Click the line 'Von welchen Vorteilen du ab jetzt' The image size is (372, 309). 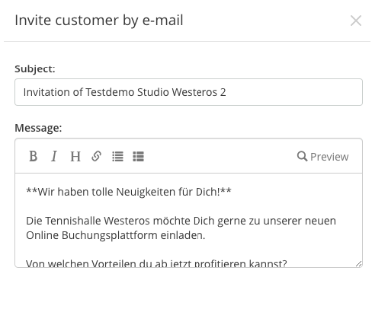click(x=156, y=263)
